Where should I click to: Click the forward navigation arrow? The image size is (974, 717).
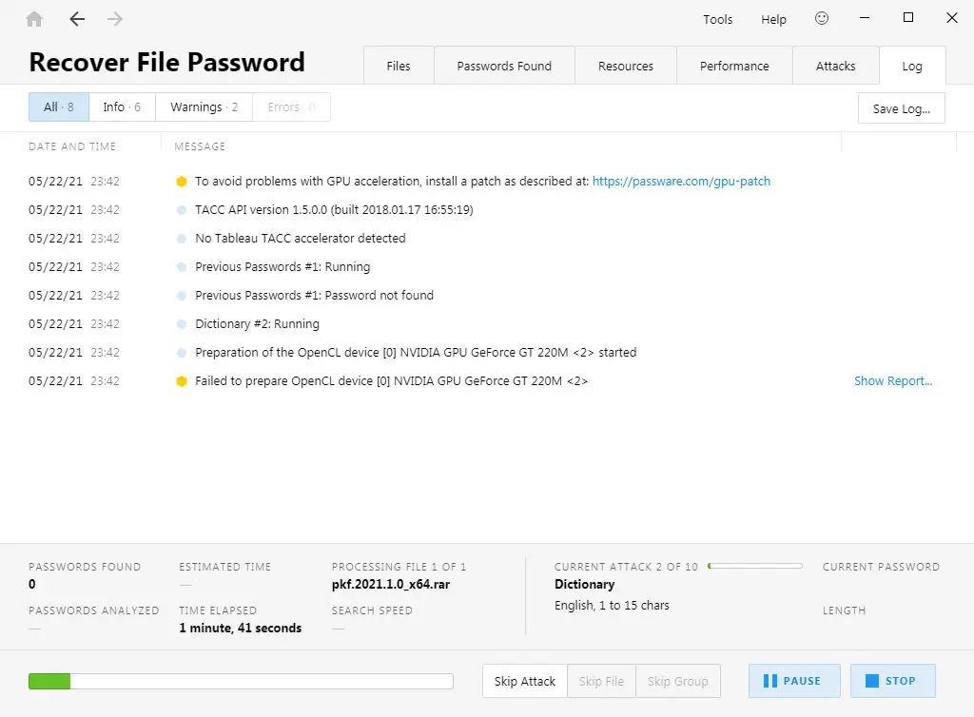coord(113,19)
